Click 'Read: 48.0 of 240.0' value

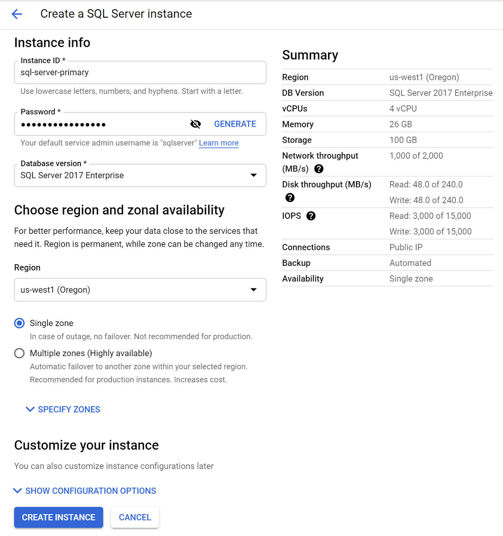426,184
